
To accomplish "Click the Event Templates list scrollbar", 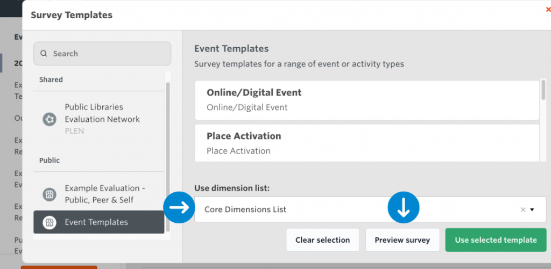I will (x=543, y=91).
